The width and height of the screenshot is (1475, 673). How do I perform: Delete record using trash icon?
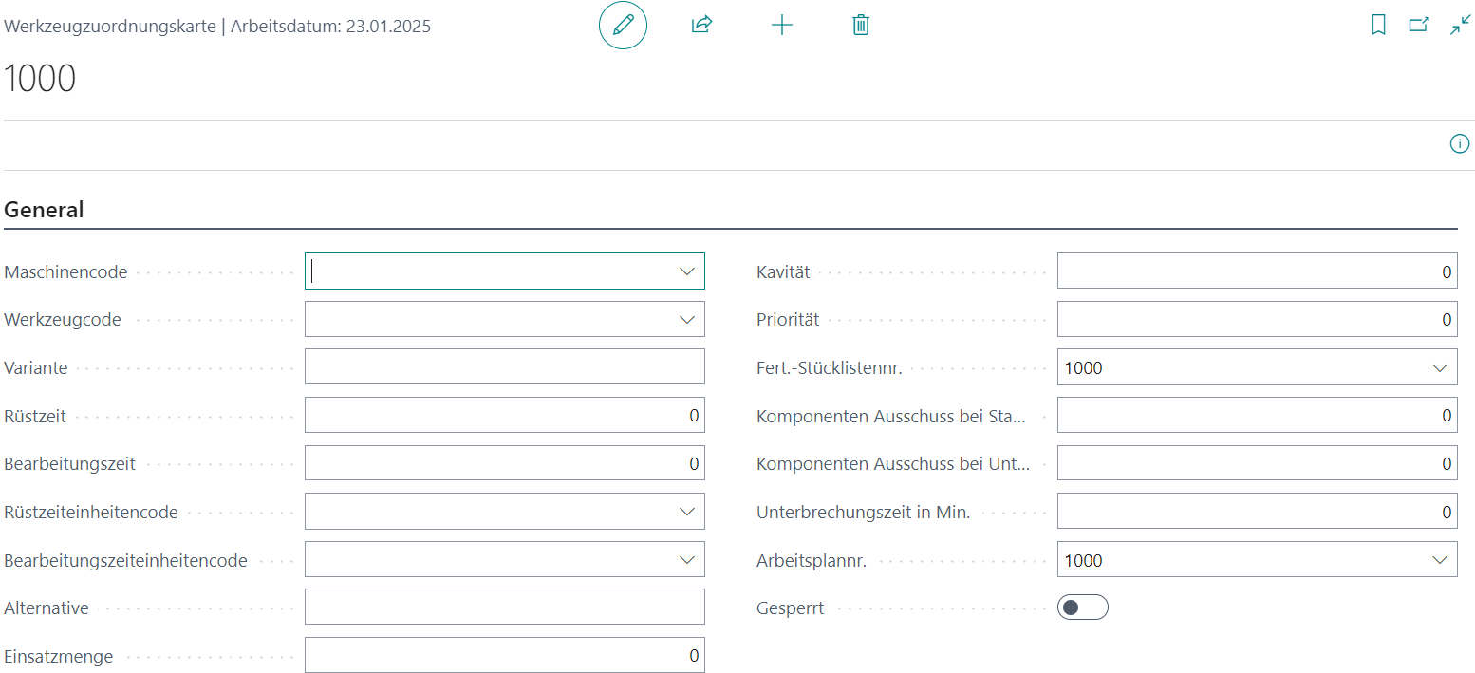coord(861,26)
